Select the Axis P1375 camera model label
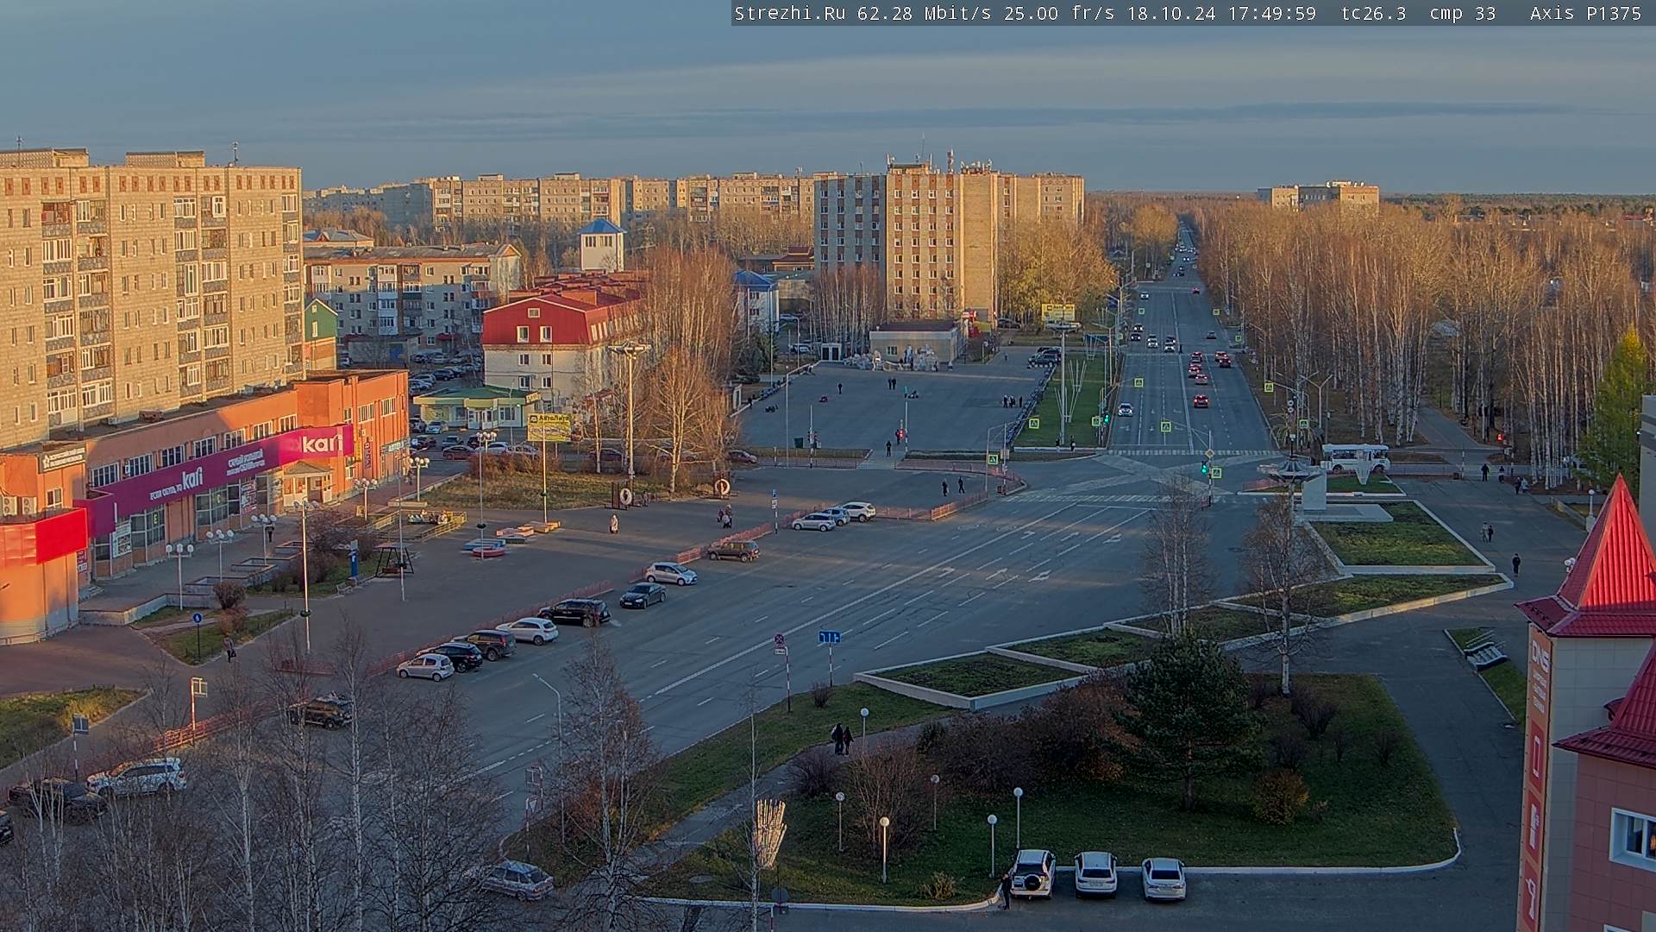The width and height of the screenshot is (1656, 932). coord(1586,13)
